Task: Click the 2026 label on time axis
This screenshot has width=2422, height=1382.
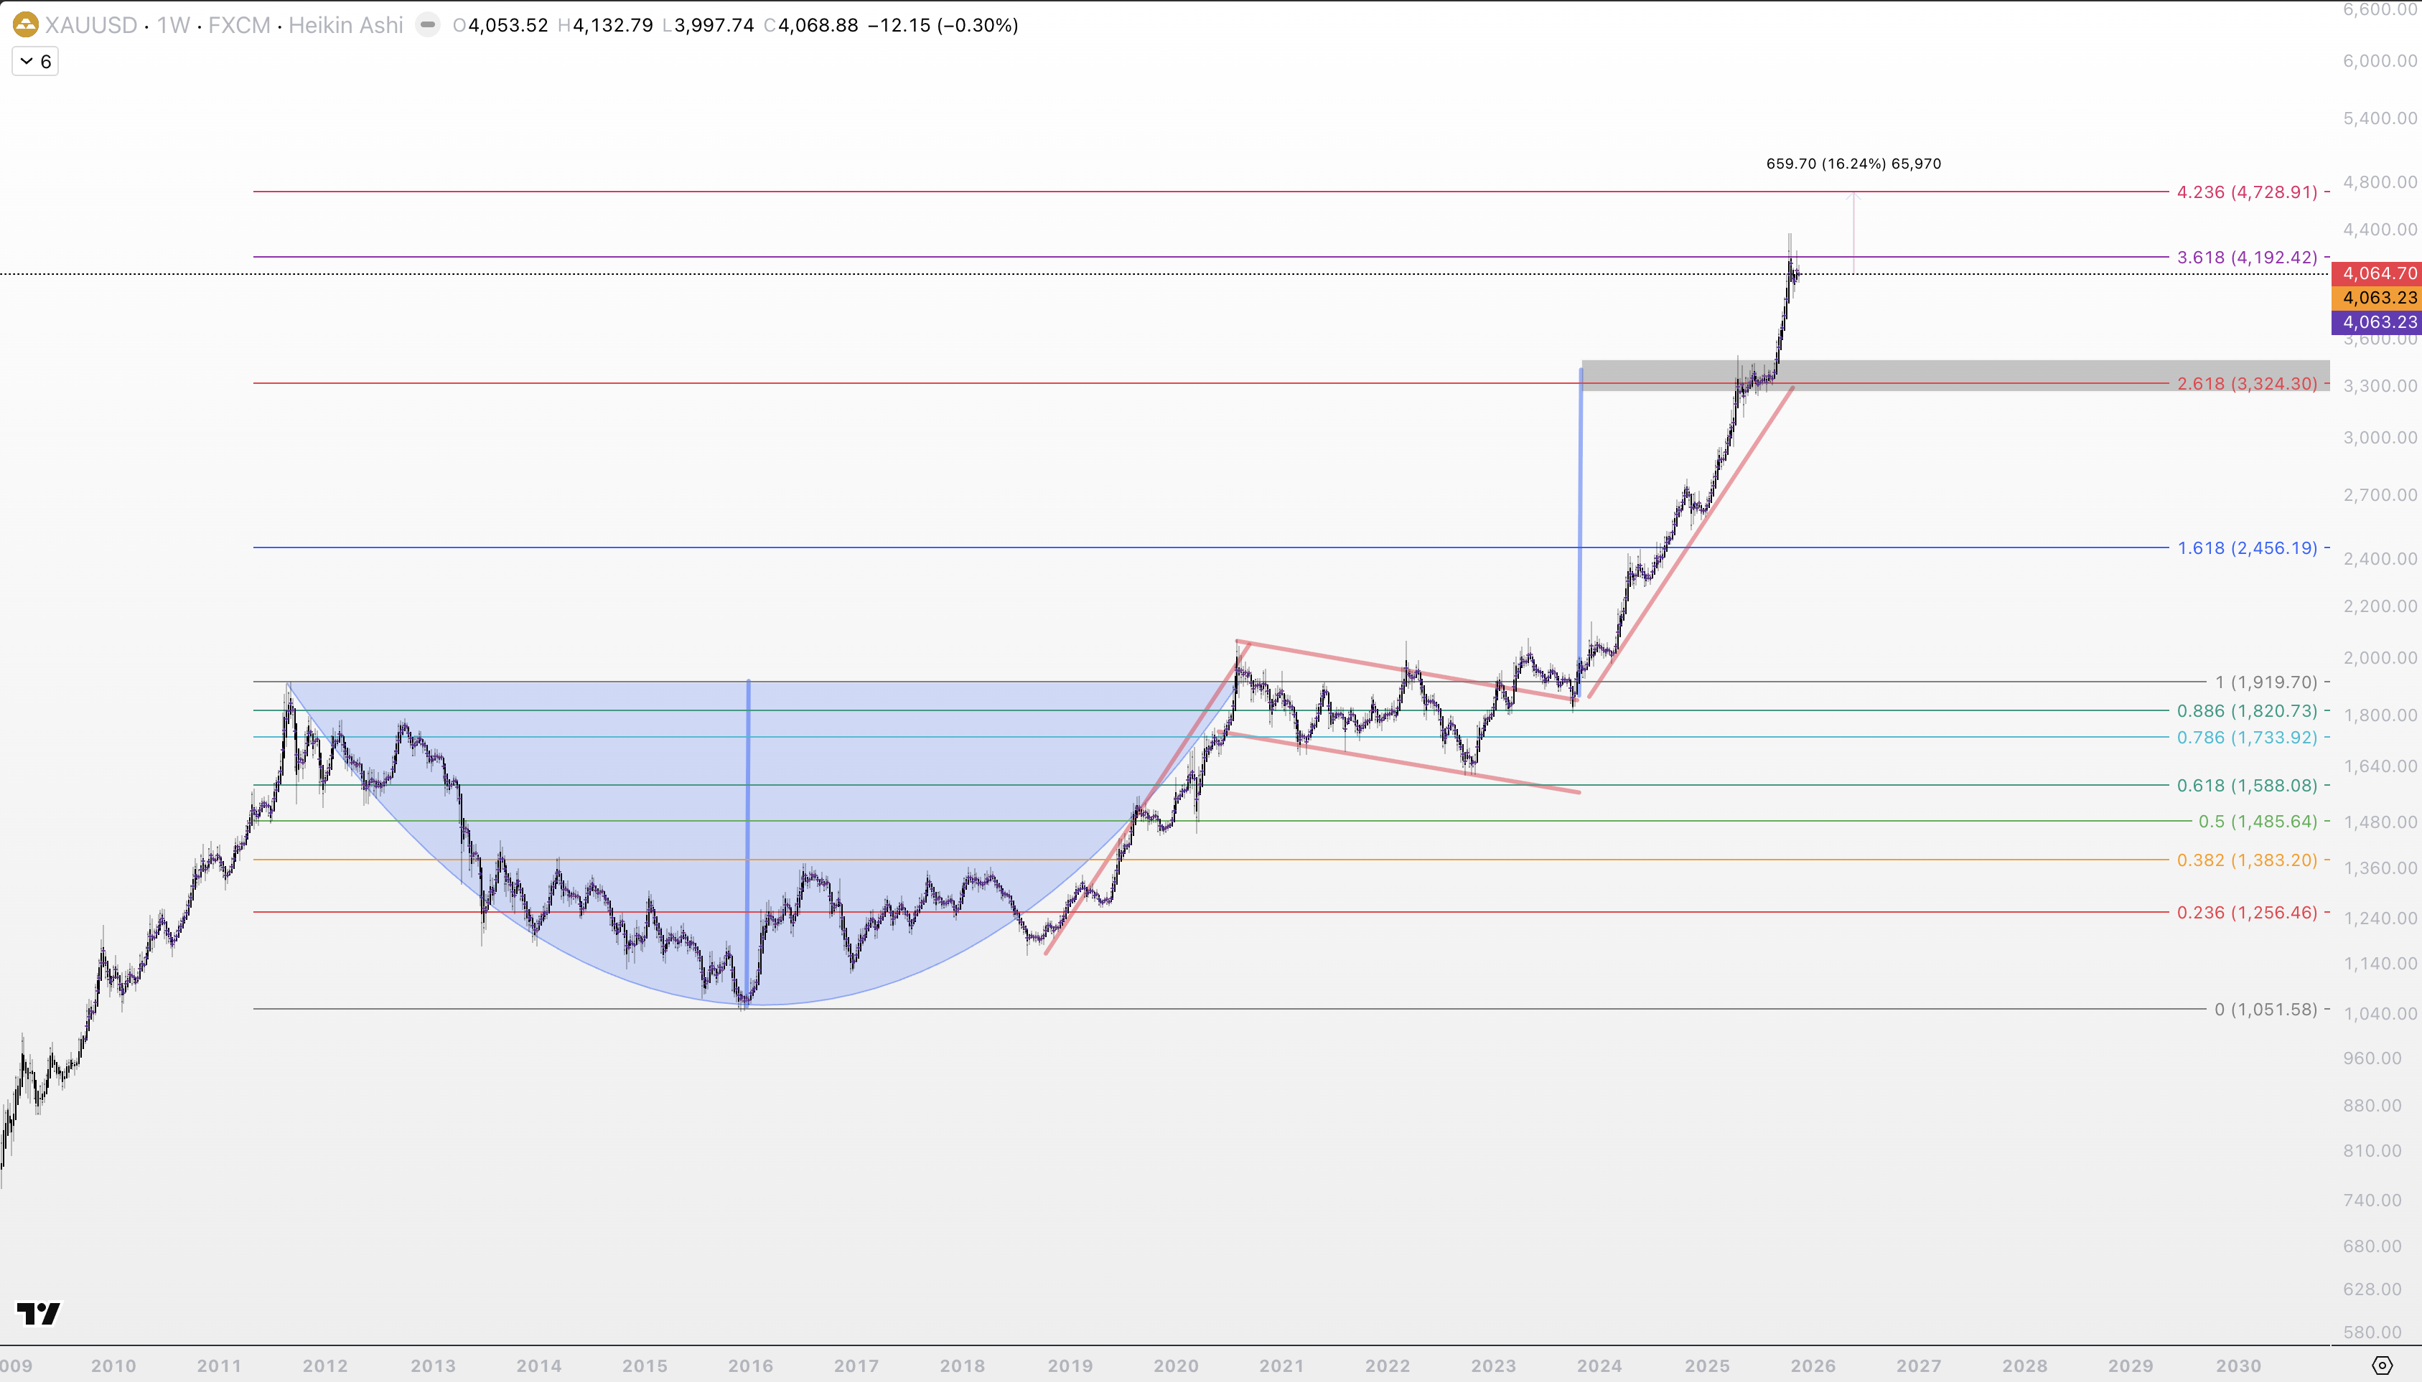Action: 1813,1366
